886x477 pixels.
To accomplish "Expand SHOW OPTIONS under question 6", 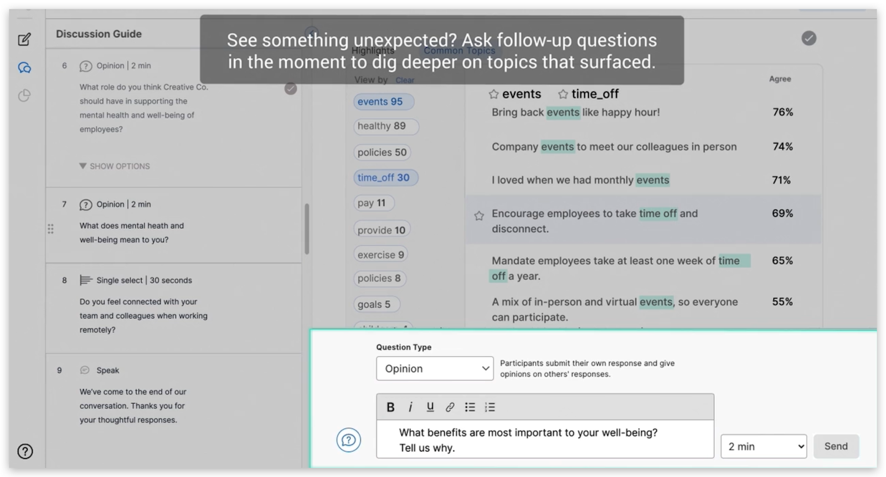I will 115,166.
